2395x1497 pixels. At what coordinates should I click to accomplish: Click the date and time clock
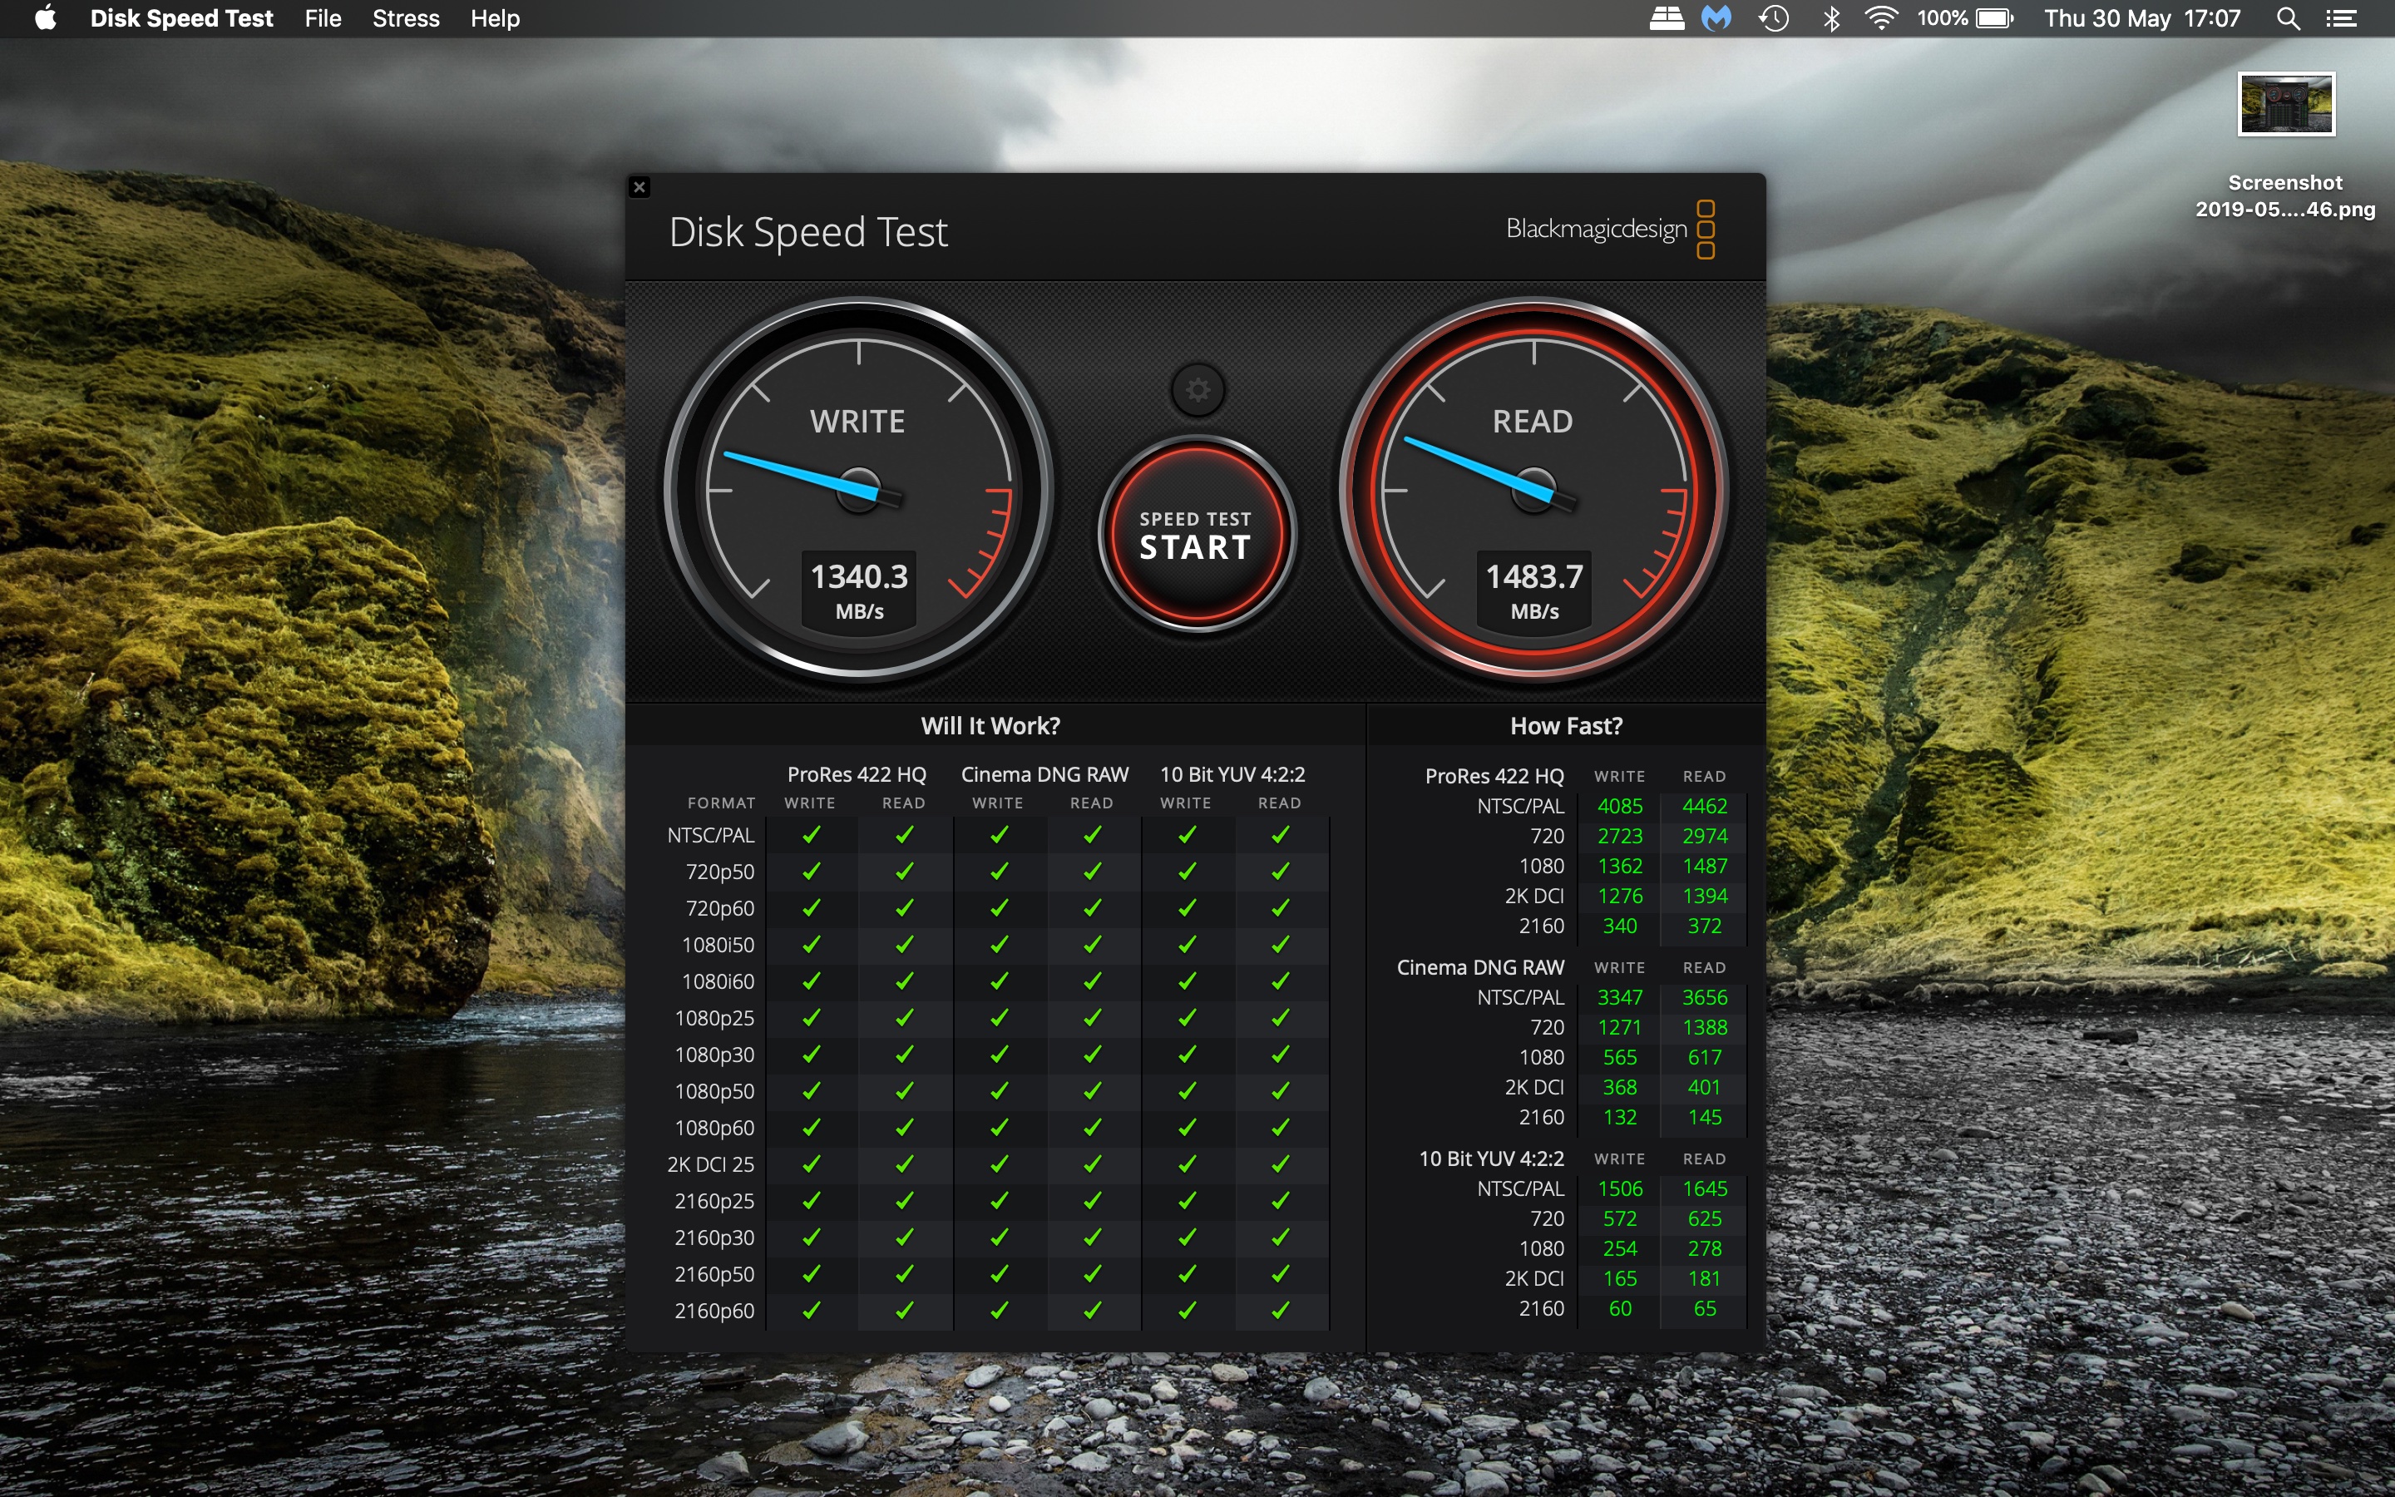click(x=2141, y=17)
